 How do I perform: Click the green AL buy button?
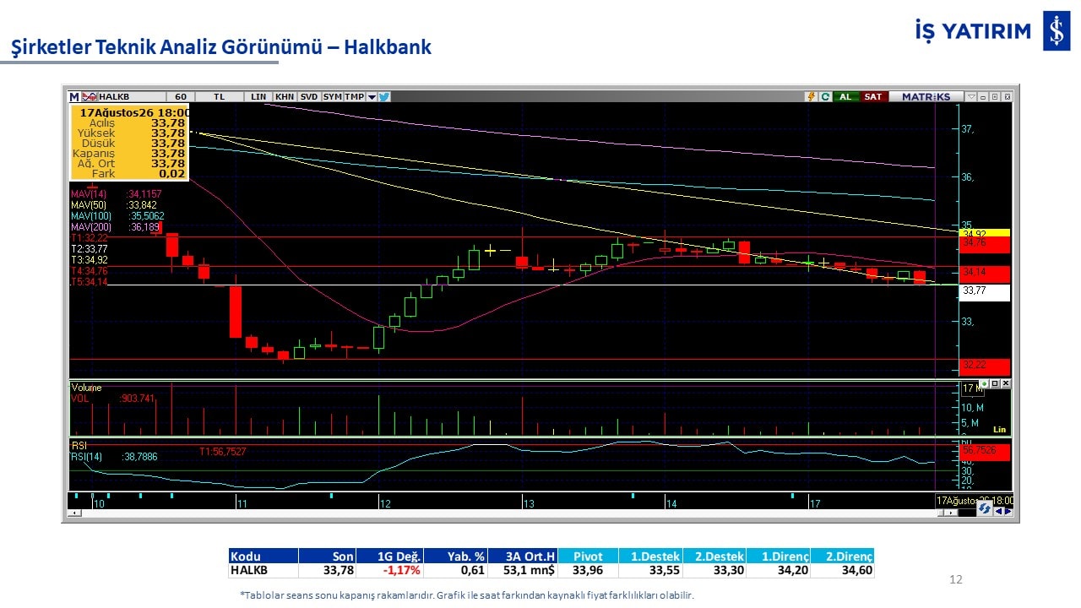point(845,96)
